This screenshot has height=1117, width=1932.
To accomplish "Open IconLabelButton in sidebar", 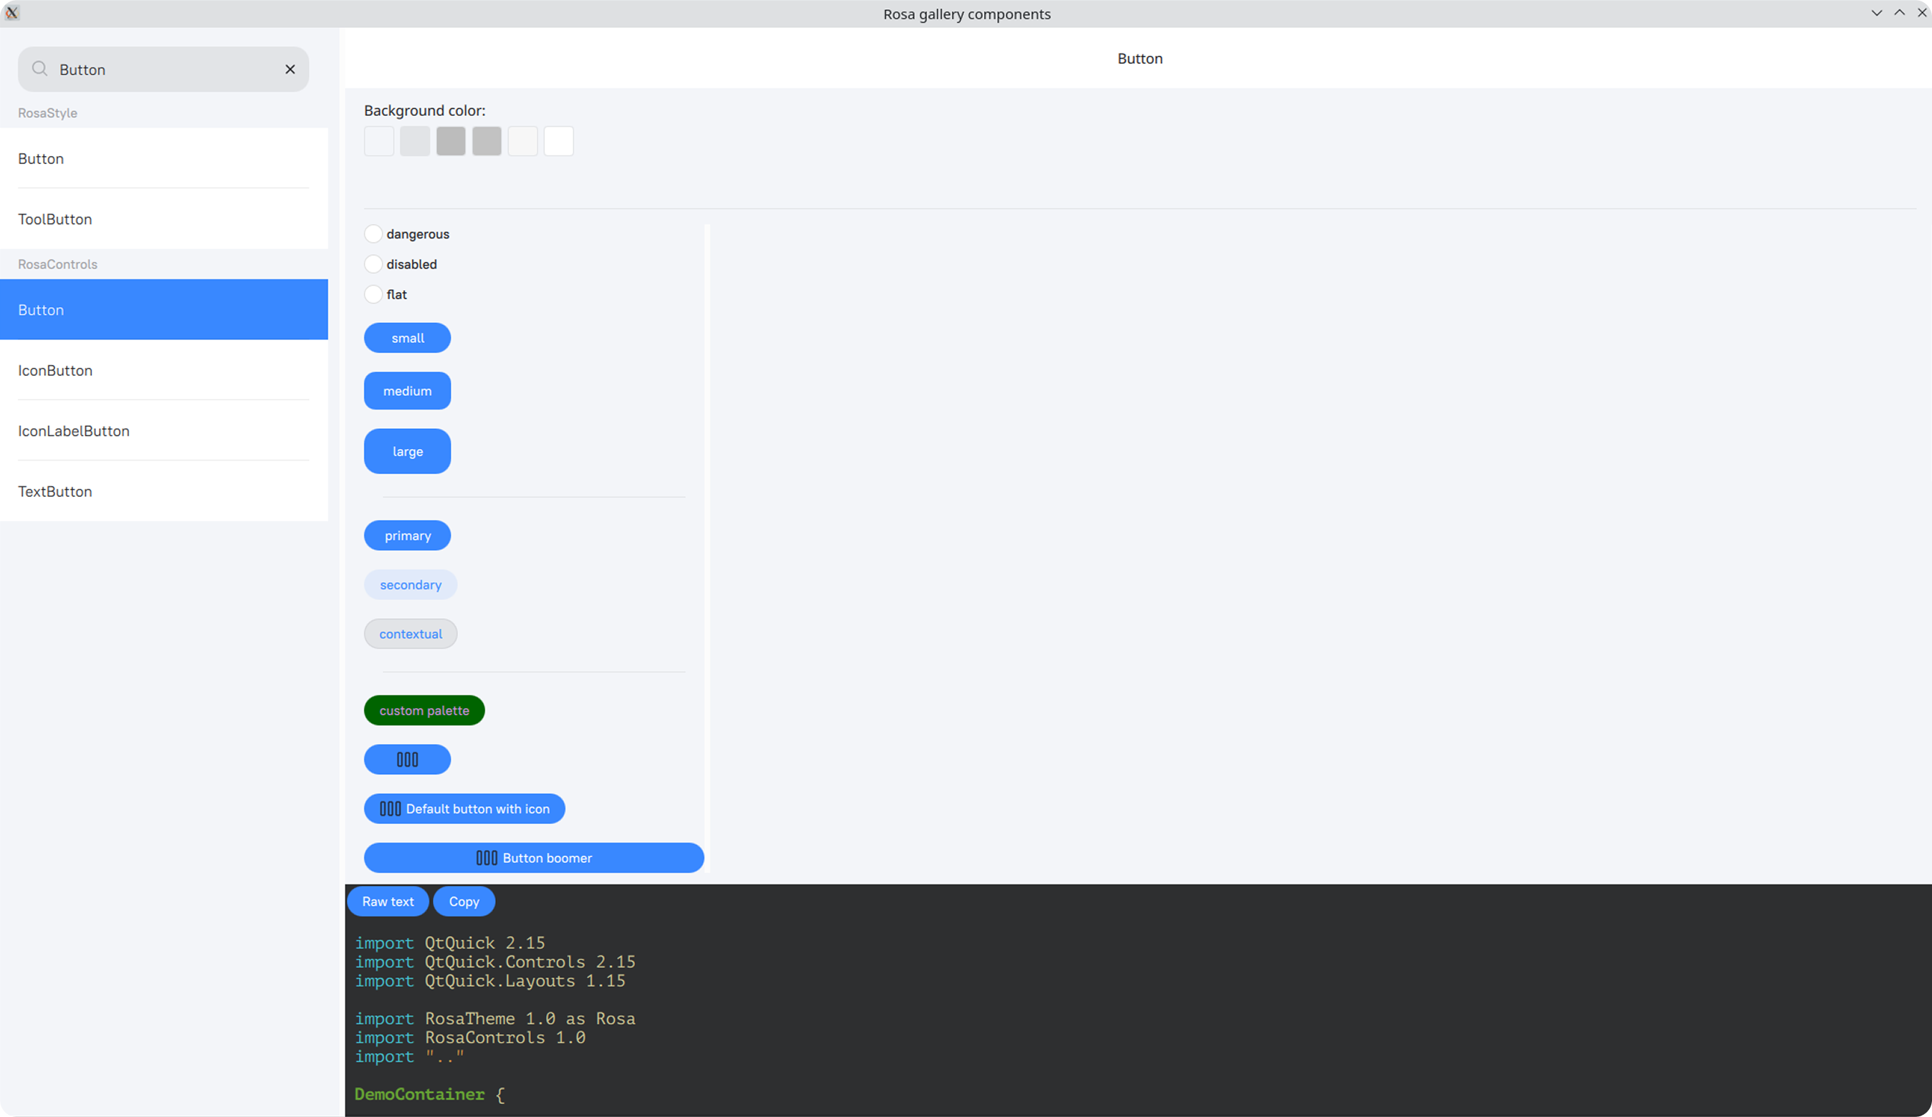I will pyautogui.click(x=164, y=430).
